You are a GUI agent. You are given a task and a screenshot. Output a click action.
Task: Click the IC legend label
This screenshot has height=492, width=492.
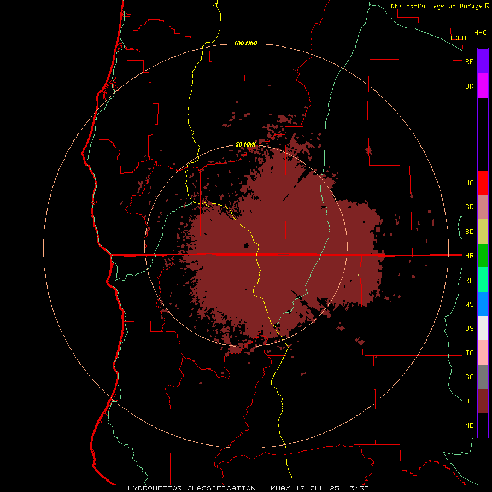coord(469,353)
